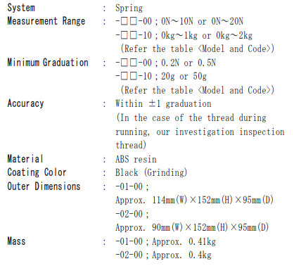Click the ABS resin value
Screen dimensions: 294x273
tap(136, 159)
